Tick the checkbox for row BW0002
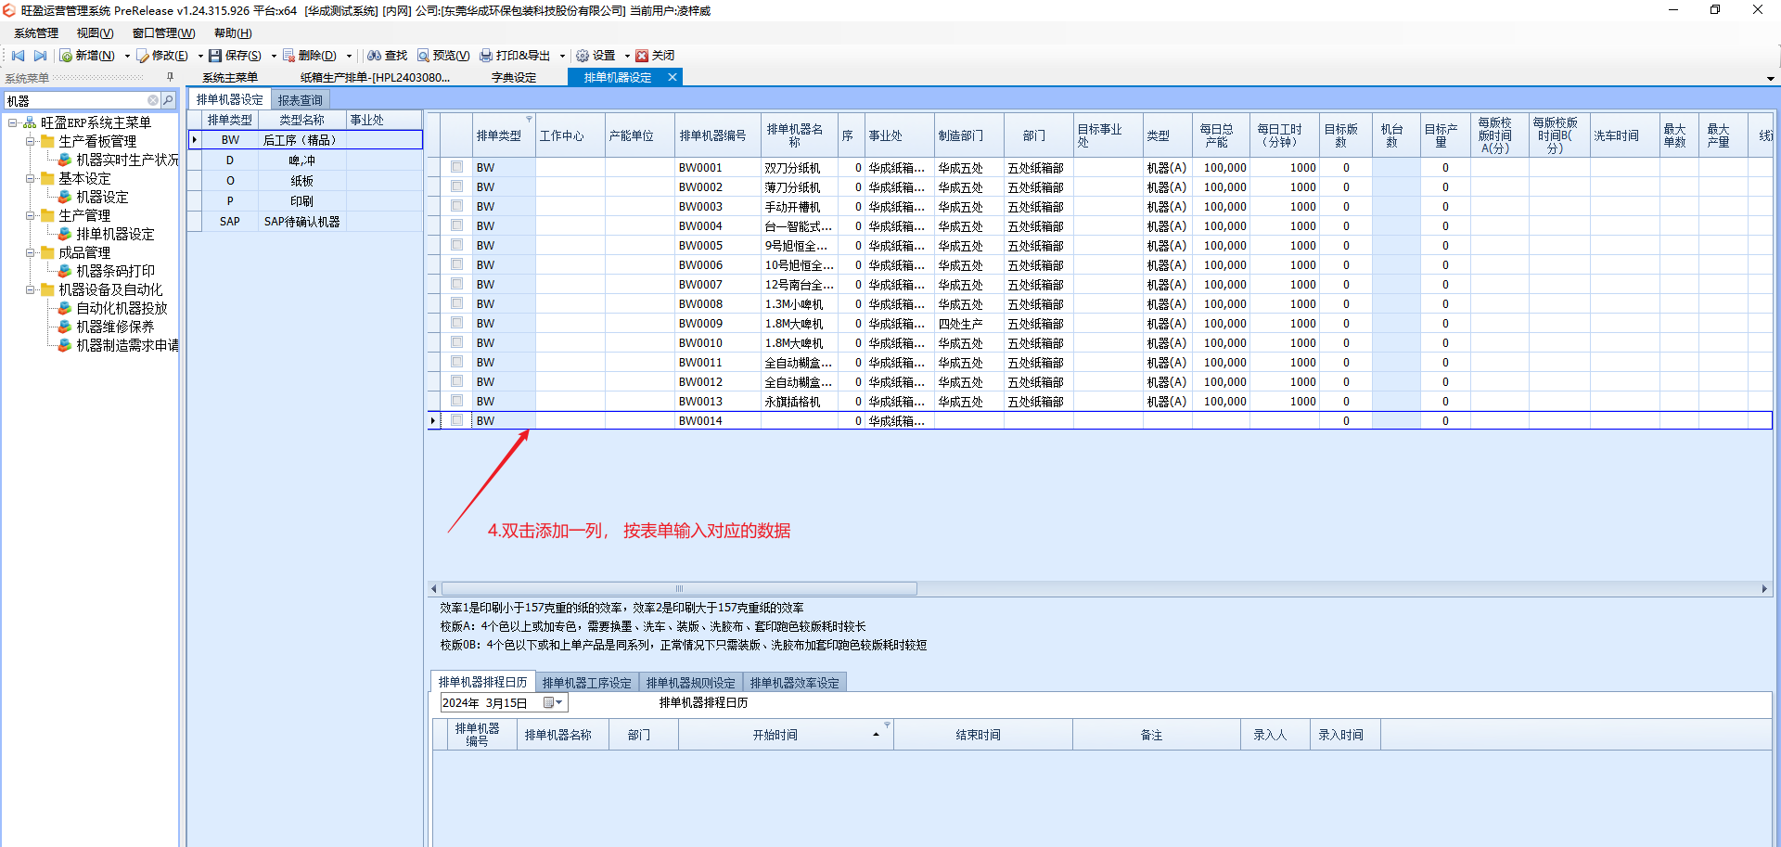 [x=456, y=186]
